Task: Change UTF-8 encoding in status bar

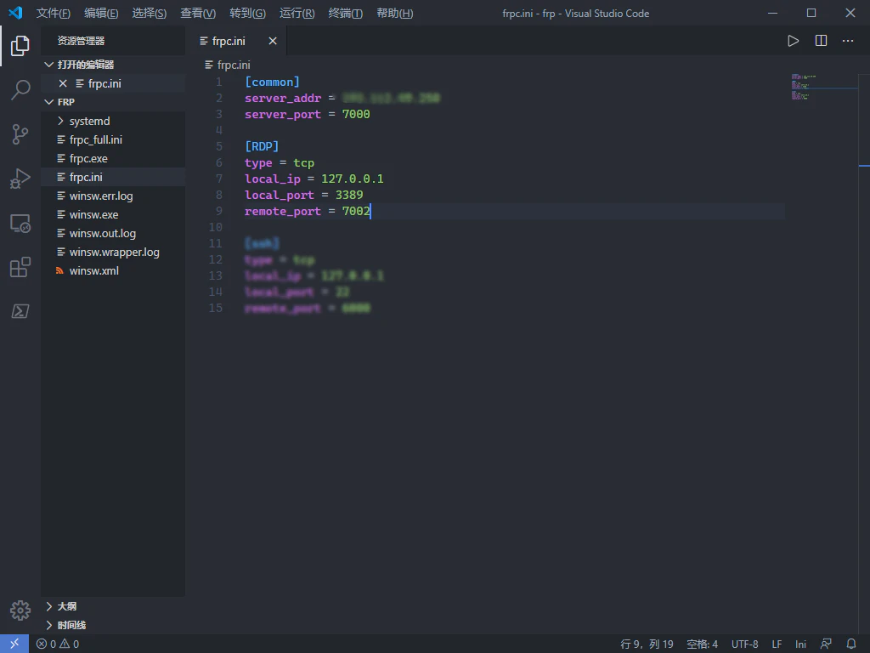Action: [x=744, y=644]
